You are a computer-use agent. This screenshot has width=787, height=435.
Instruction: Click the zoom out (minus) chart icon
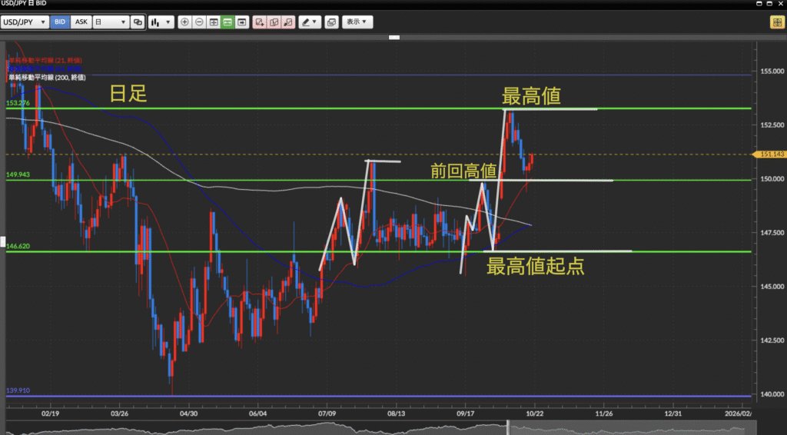[x=199, y=22]
